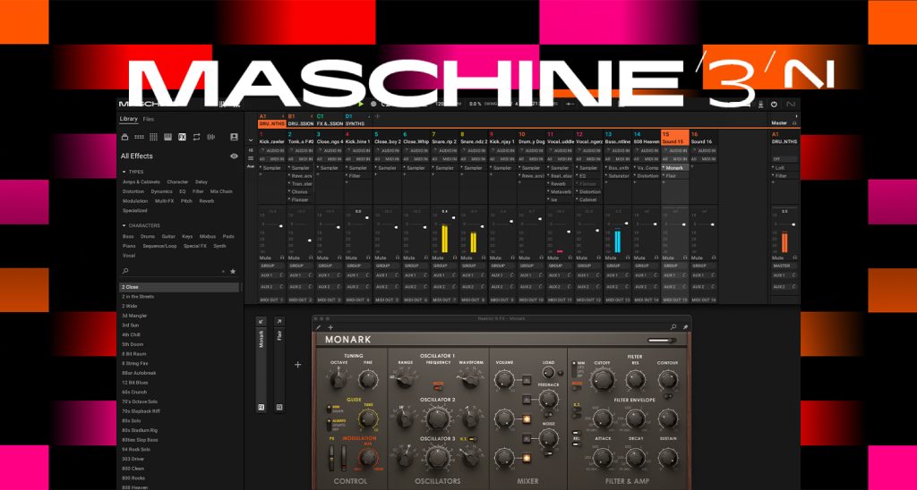
Task: Select the FX browser type icon
Action: click(182, 137)
